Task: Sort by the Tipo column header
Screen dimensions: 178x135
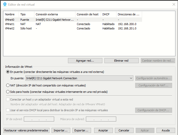Action: tap(27, 14)
